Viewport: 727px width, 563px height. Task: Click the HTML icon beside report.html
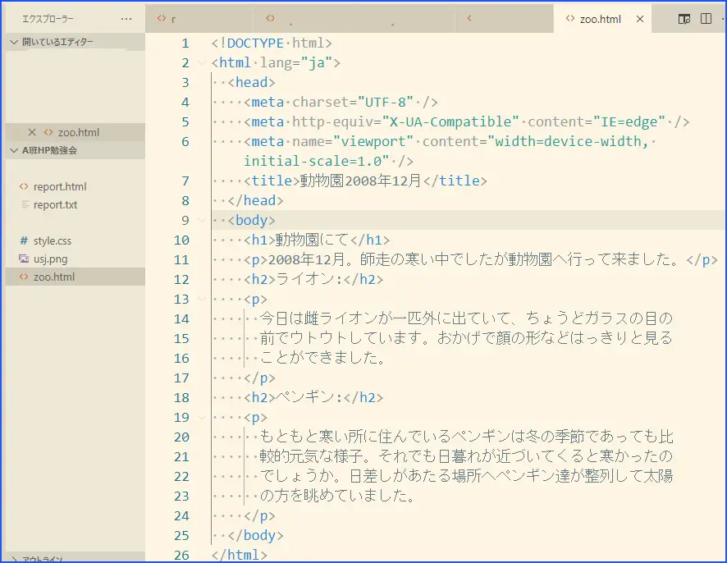coord(24,187)
